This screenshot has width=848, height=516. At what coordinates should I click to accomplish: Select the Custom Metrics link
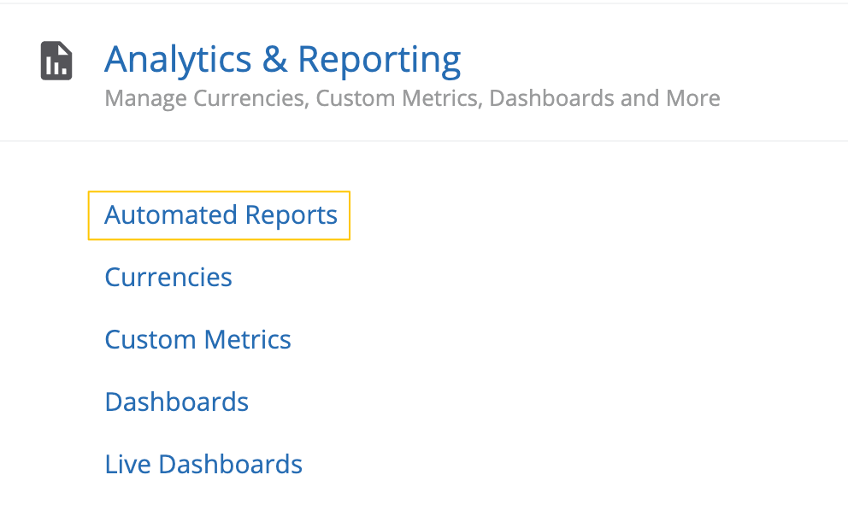197,340
